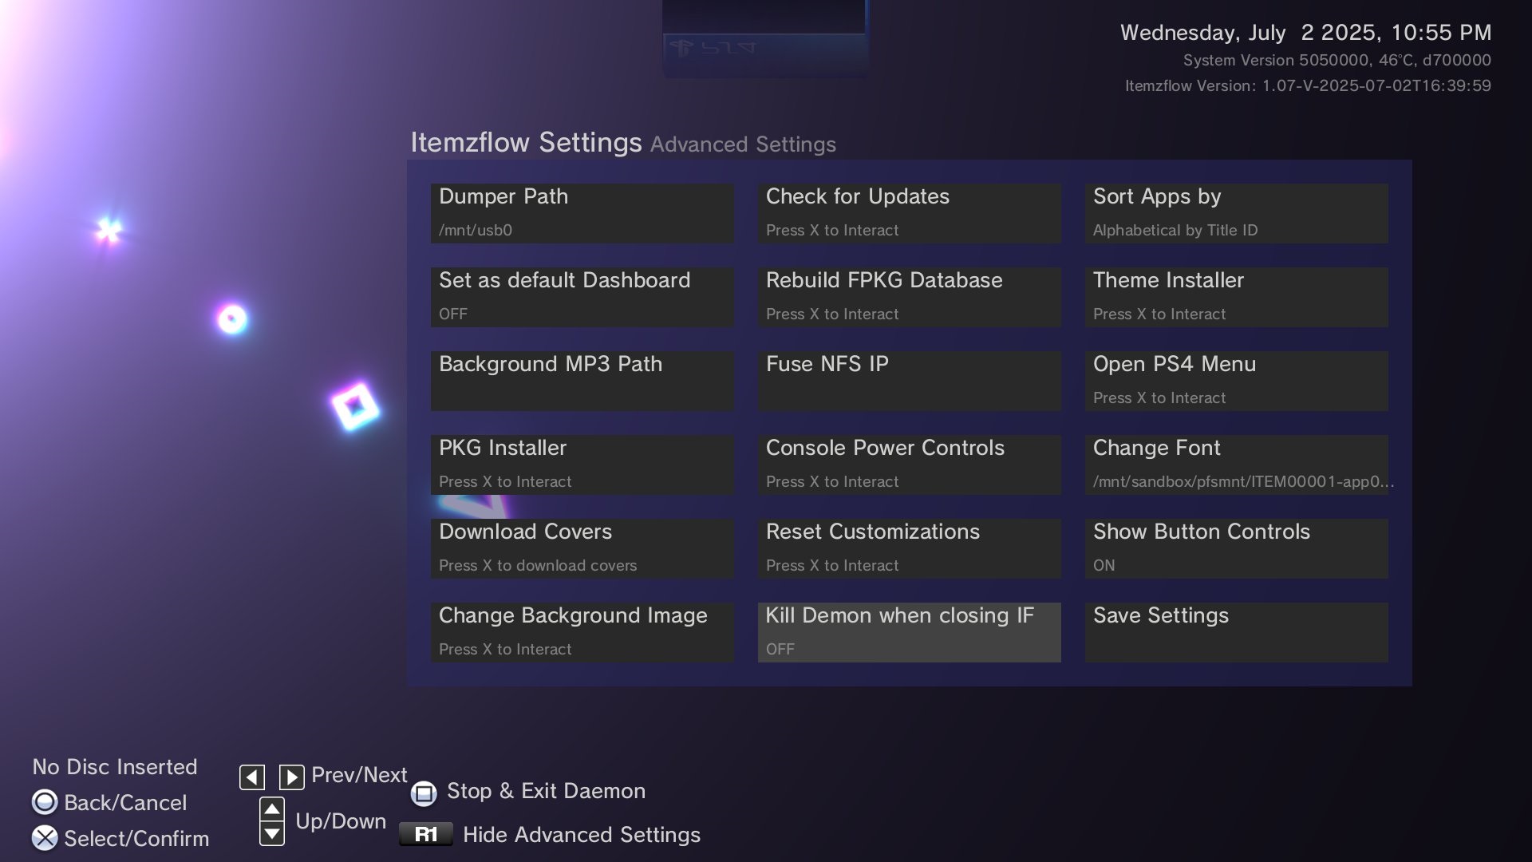Toggle Show Button Controls setting
Screen dimensions: 1532x862
[1236, 548]
